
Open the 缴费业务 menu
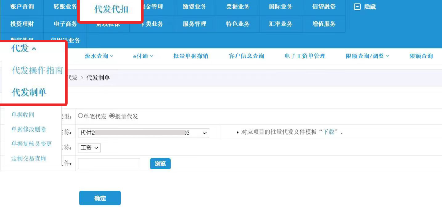[x=194, y=7]
